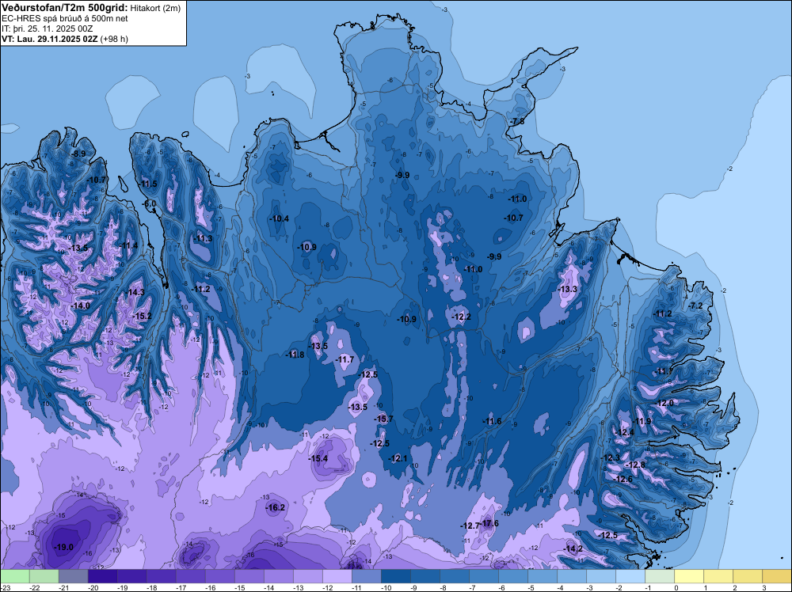This screenshot has width=792, height=592.
Task: Select the -19 legend color swatch
Action: point(132,576)
